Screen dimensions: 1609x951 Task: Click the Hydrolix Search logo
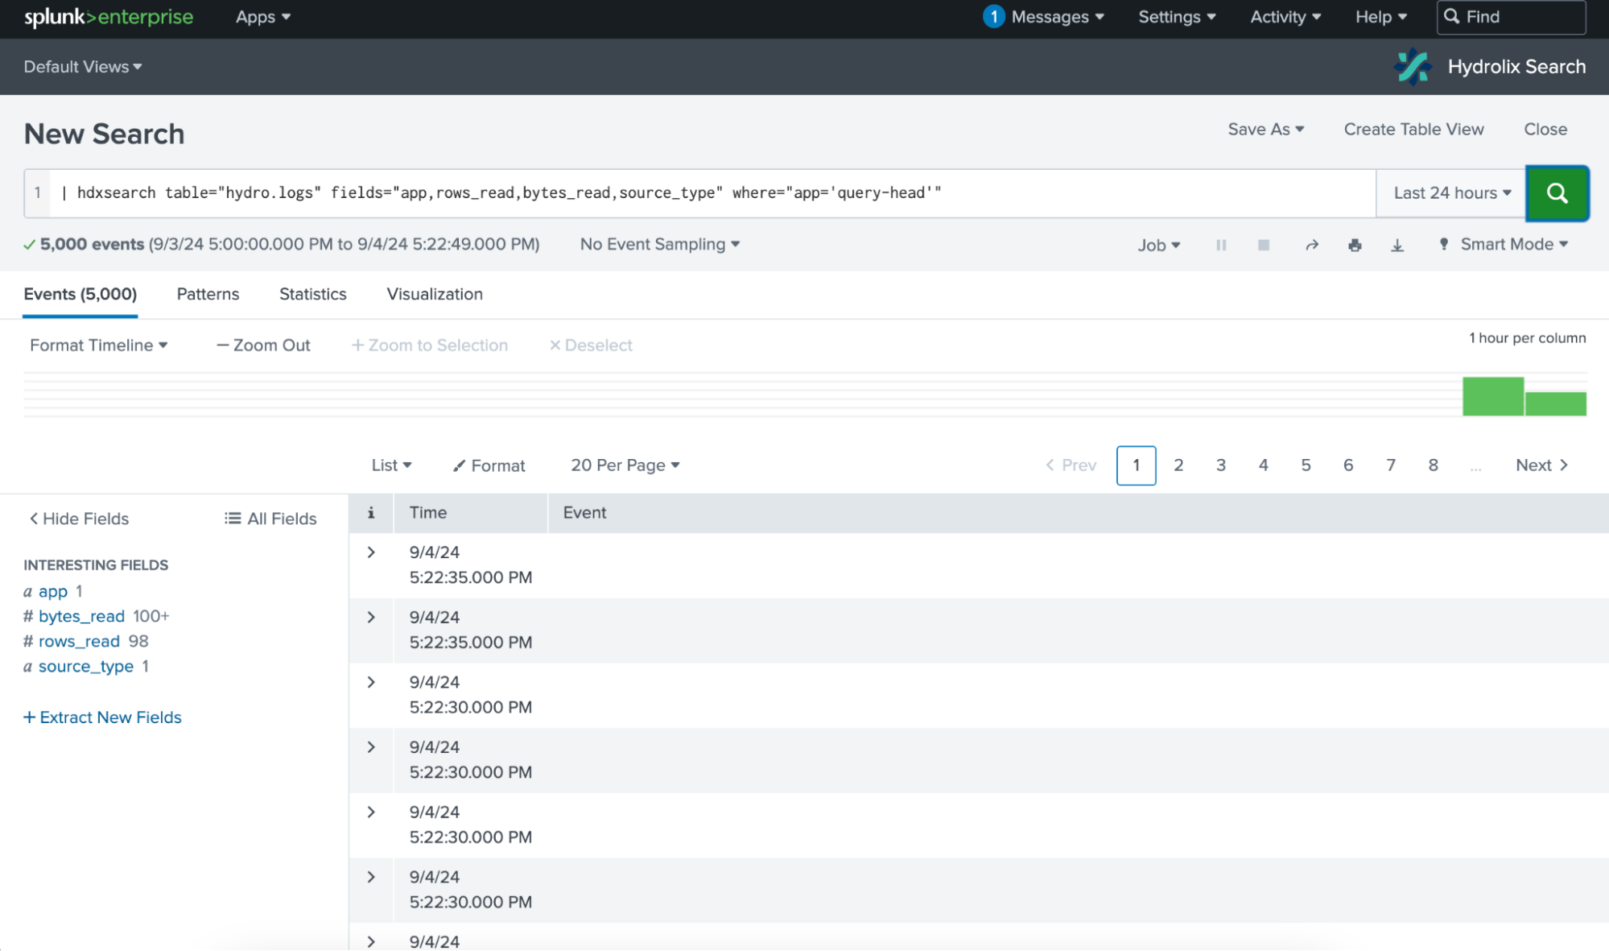[x=1412, y=66]
